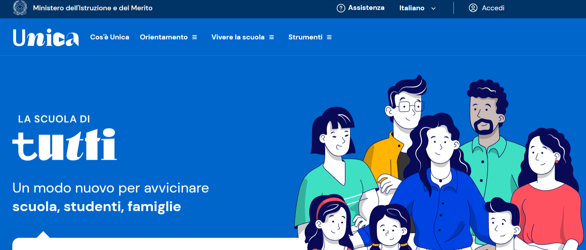Click the question mark Assistenza icon
586x250 pixels.
pyautogui.click(x=341, y=8)
